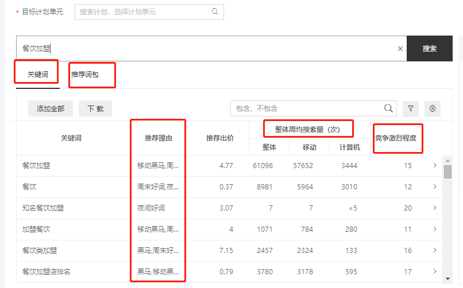Click the search icon in 目标计划单元 field
This screenshot has width=463, height=288.
point(215,11)
